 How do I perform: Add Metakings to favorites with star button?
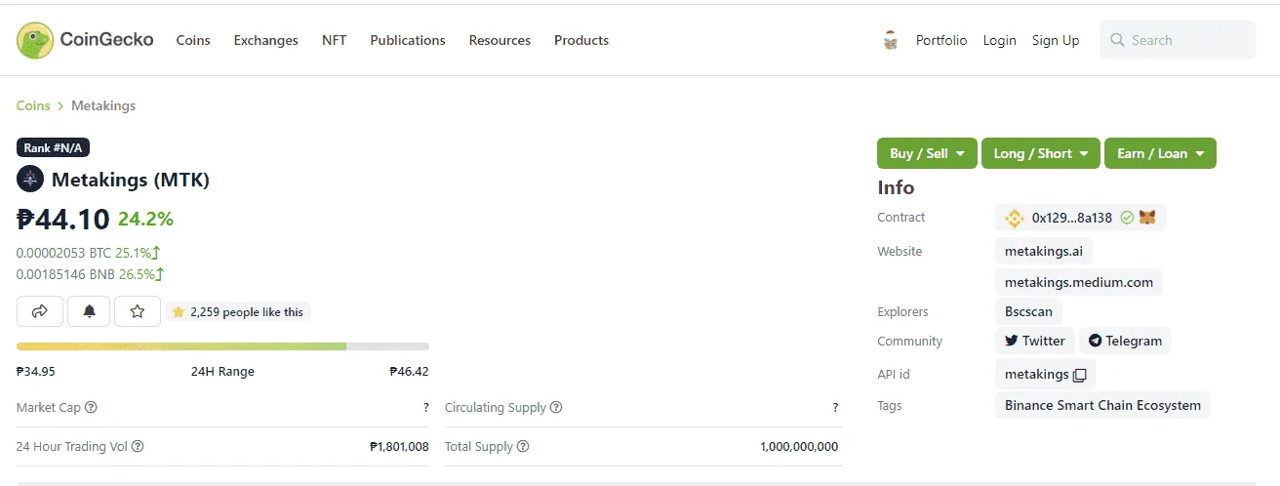pos(138,311)
